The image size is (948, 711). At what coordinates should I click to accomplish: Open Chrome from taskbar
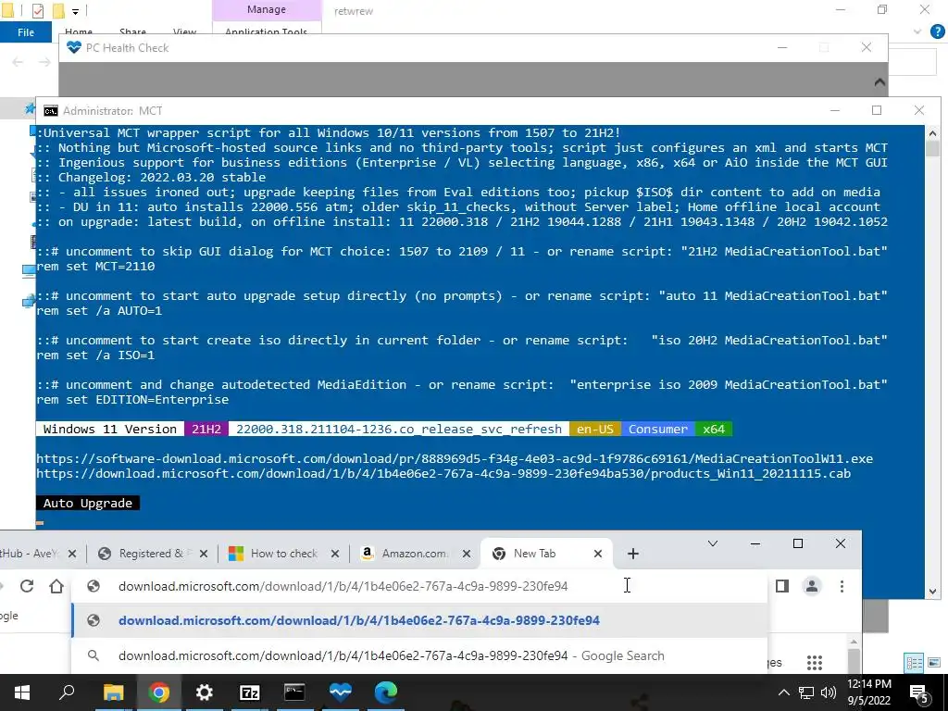point(159,692)
